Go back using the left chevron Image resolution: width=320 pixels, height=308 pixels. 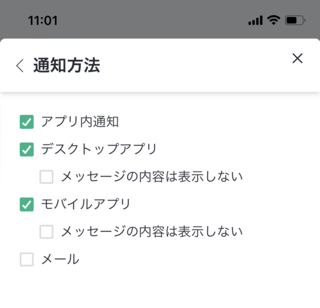pyautogui.click(x=20, y=66)
